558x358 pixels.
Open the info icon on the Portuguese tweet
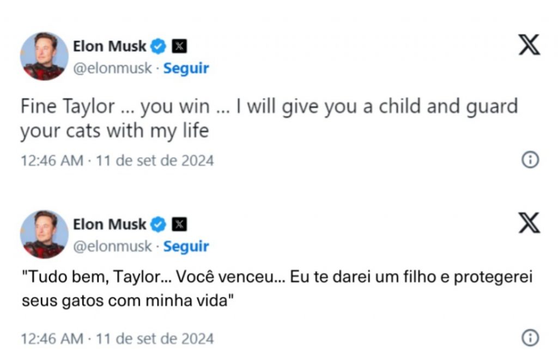(x=530, y=338)
